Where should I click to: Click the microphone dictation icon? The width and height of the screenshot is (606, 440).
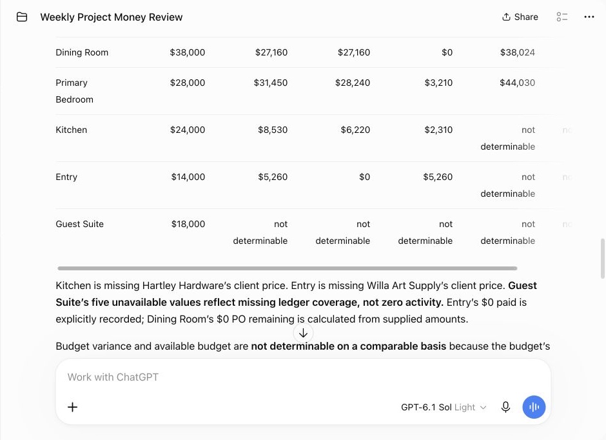[505, 407]
